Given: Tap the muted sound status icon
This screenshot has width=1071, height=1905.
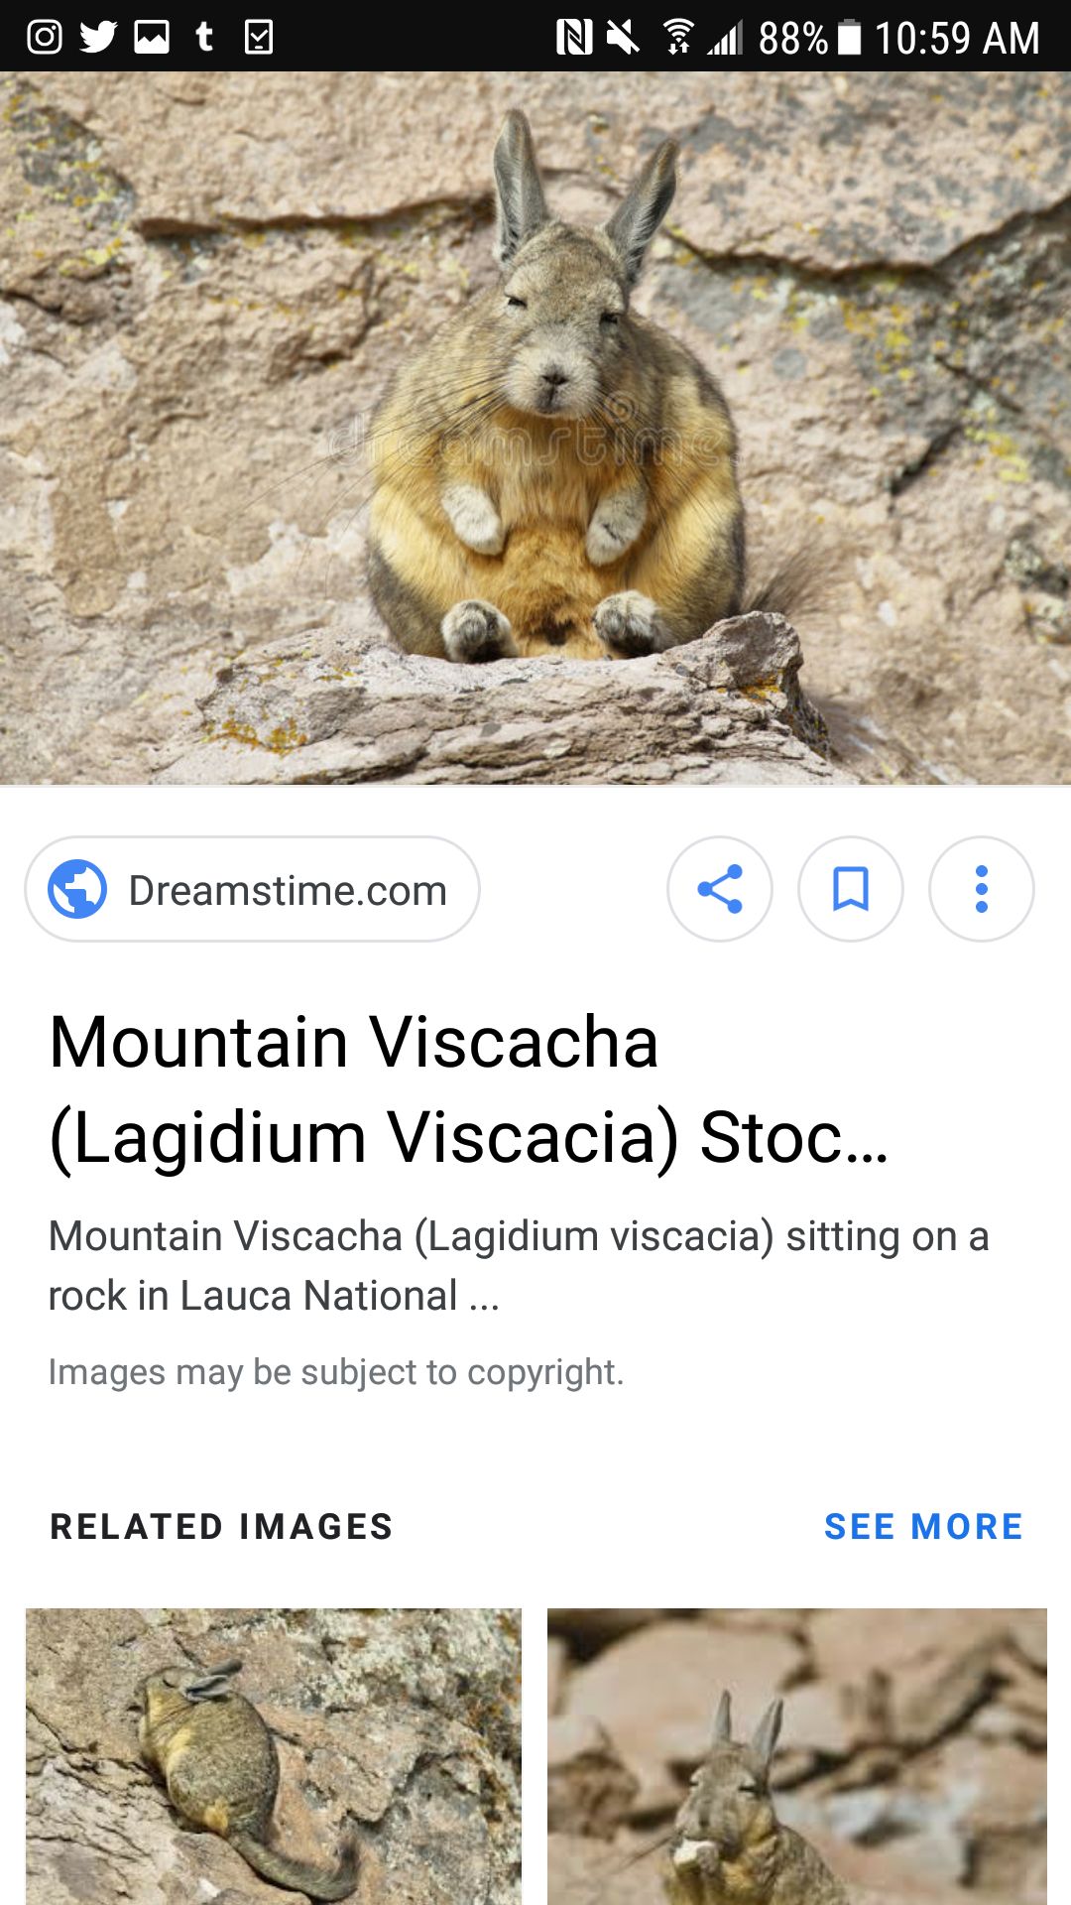Looking at the screenshot, I should tap(623, 38).
